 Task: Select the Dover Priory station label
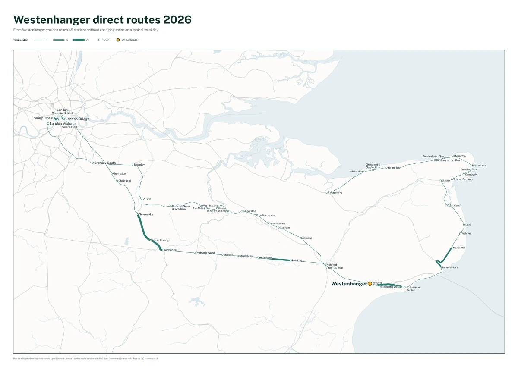click(x=450, y=267)
